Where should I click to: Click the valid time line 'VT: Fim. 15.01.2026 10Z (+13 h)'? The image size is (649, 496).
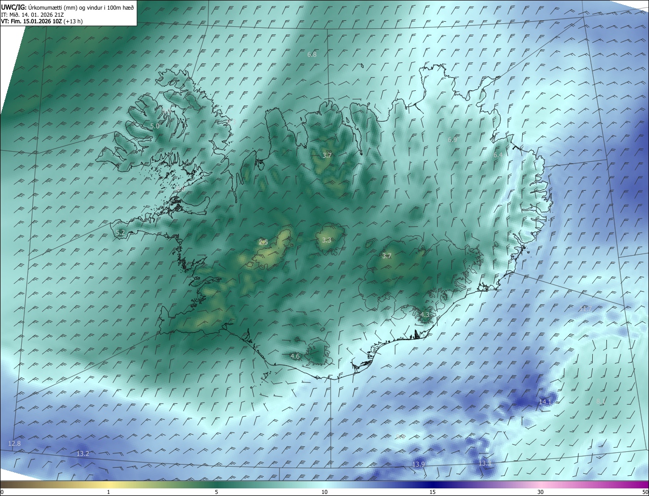(x=42, y=21)
